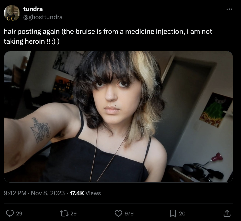
Task: Click the 20 bookmarks count
Action: (182, 213)
